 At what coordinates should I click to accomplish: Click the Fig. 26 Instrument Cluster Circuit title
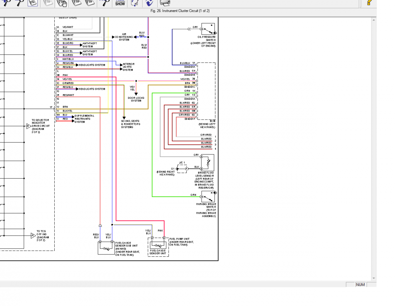180,11
